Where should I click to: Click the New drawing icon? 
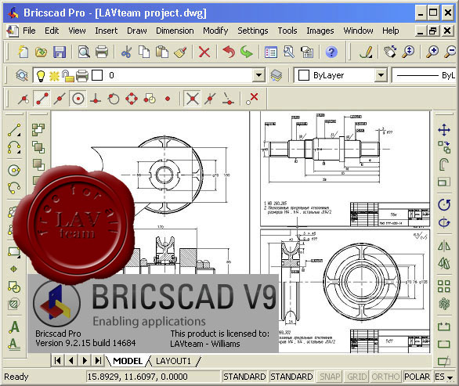point(23,52)
